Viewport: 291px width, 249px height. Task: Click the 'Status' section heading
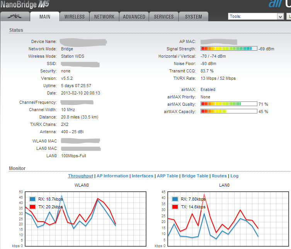pos(16,30)
